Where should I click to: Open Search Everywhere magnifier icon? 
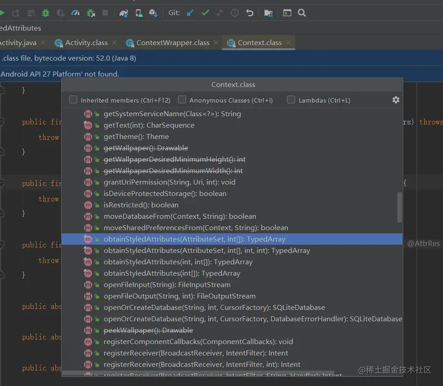(302, 13)
